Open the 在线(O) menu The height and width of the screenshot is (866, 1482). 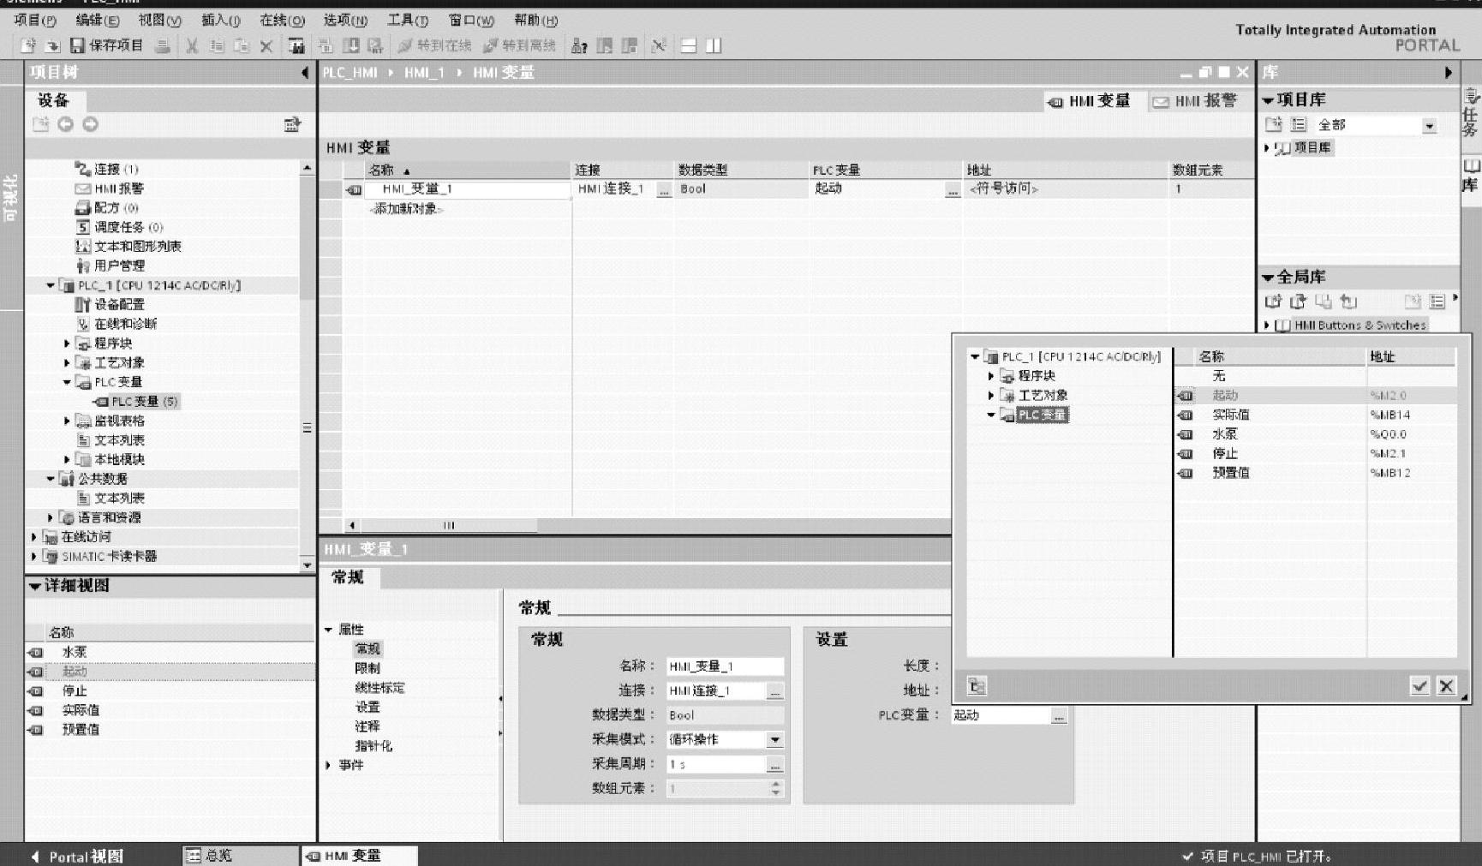click(282, 20)
